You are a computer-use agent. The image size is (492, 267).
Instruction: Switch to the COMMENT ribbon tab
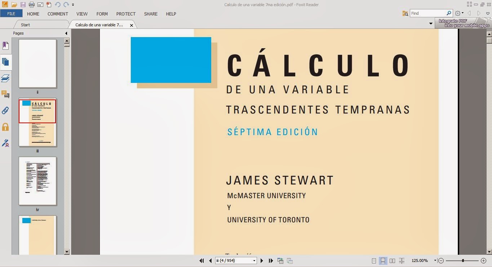tap(58, 14)
